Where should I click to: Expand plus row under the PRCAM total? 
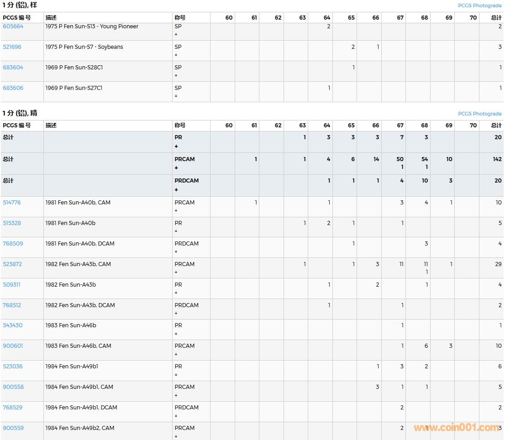point(176,168)
